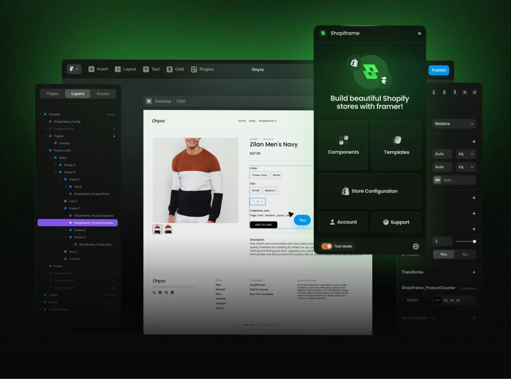Select the Shopiframe_ProductVariants layer

click(x=94, y=215)
